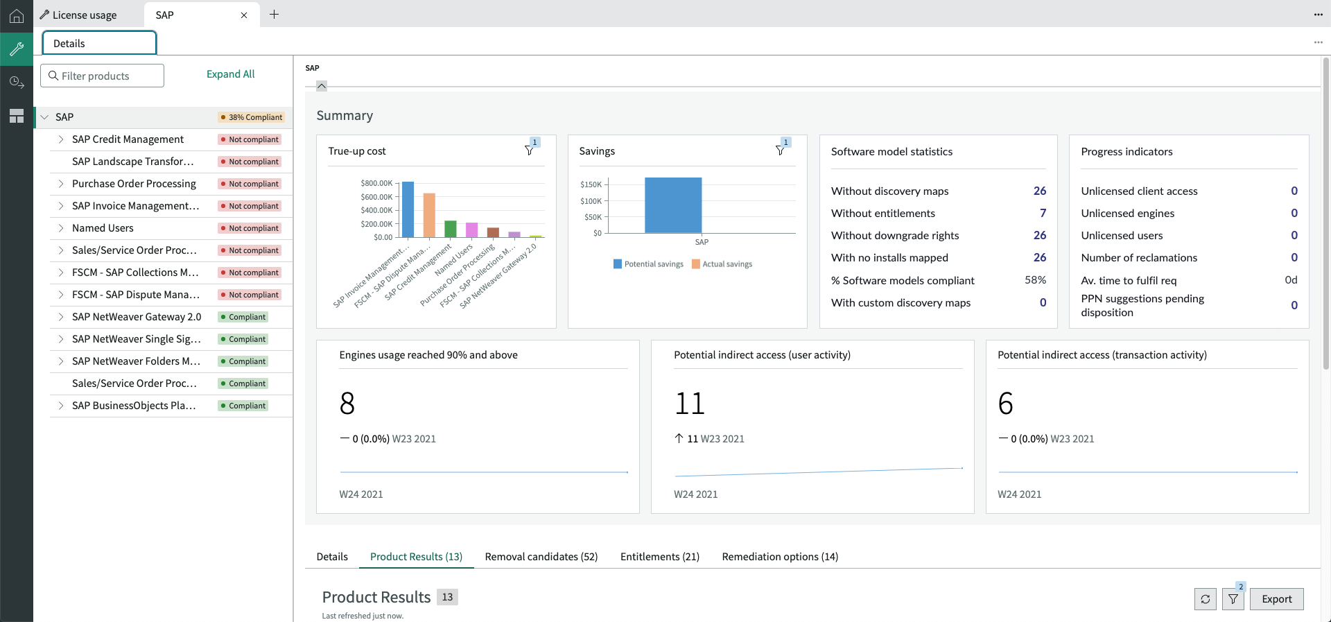
Task: Refresh the Product Results list
Action: pos(1206,599)
